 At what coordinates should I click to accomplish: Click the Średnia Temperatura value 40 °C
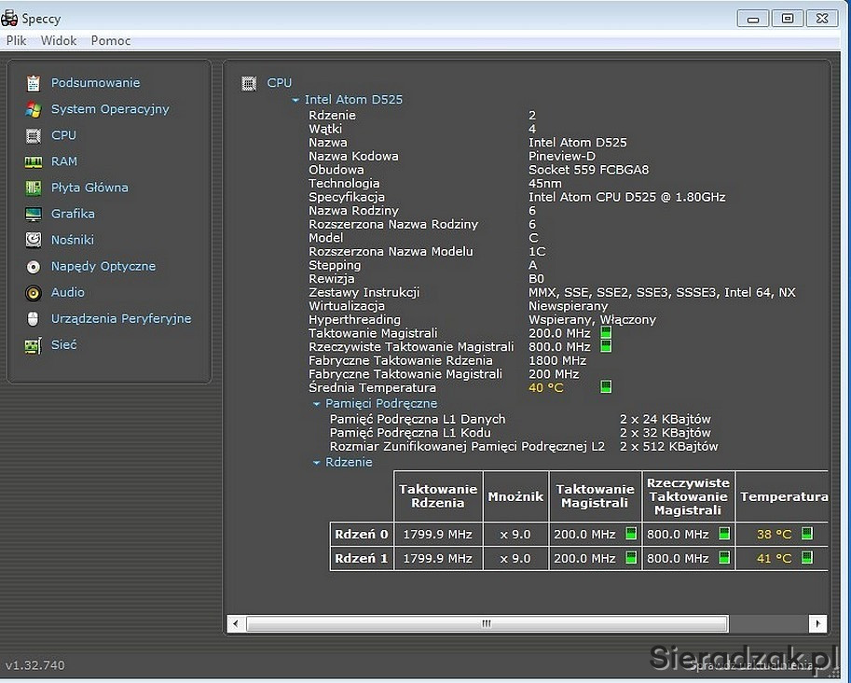(546, 387)
